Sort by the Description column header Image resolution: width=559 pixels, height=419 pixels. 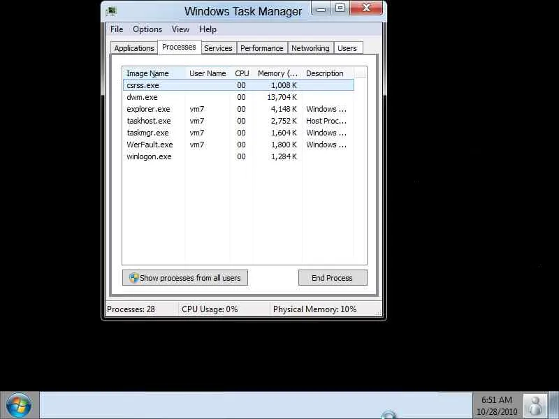point(328,73)
